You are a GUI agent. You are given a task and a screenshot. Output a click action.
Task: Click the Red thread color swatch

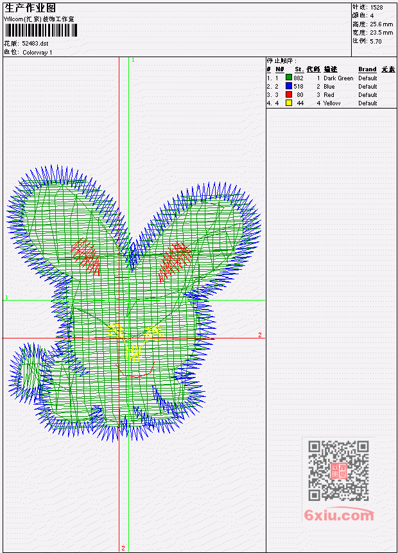coord(289,94)
